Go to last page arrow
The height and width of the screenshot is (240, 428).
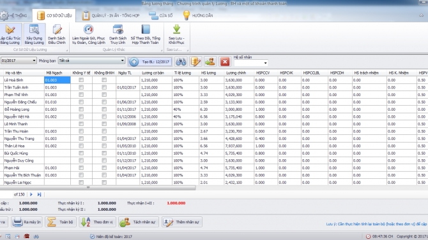click(x=40, y=194)
